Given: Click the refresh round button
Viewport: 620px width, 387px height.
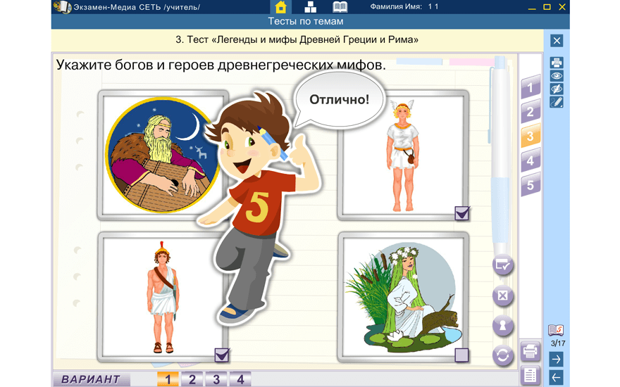Looking at the screenshot, I should 502,356.
